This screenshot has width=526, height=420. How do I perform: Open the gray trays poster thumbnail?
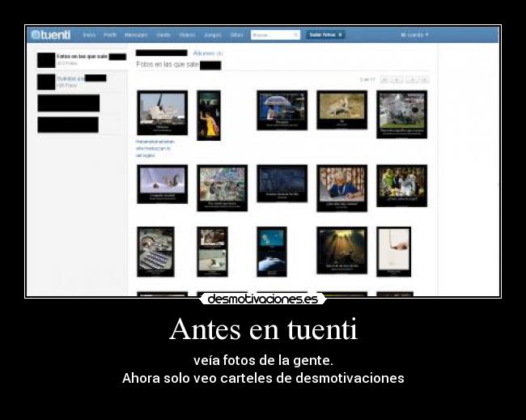pyautogui.click(x=155, y=252)
